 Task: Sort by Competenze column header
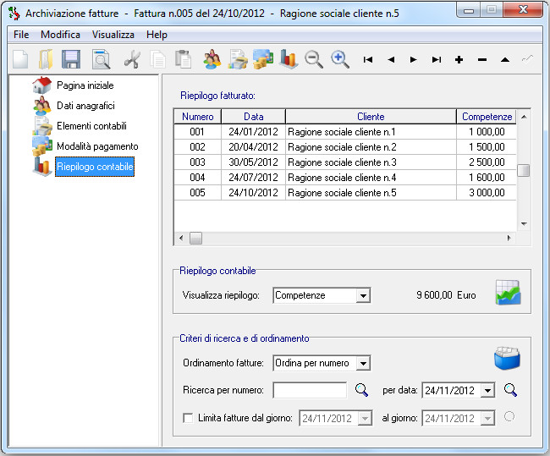click(487, 117)
